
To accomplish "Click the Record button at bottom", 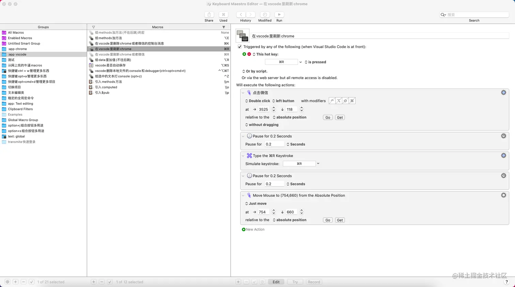I will click(314, 282).
